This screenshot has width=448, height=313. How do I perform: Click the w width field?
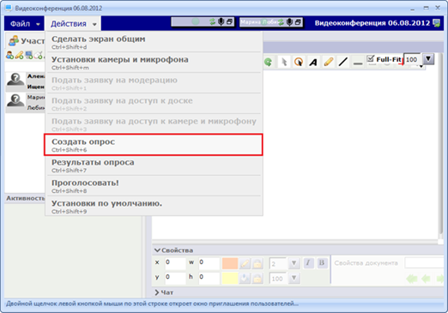209,263
